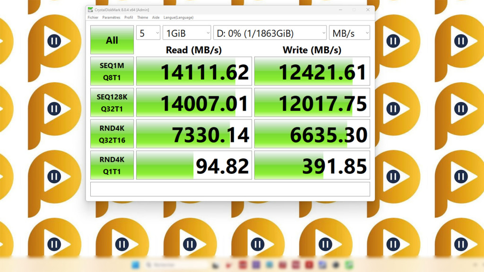Expand the test count dropdown showing 5
Image resolution: width=484 pixels, height=272 pixels.
tap(148, 33)
